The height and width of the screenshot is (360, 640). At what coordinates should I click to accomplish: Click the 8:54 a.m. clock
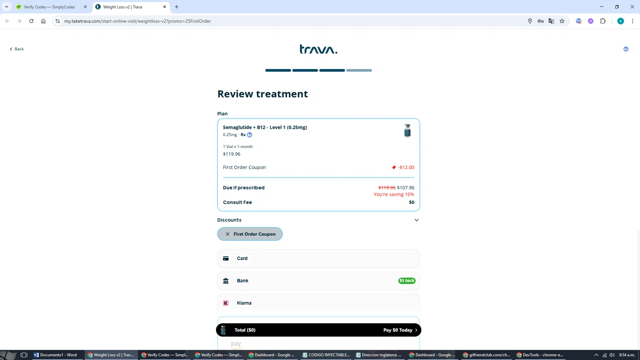pyautogui.click(x=627, y=355)
